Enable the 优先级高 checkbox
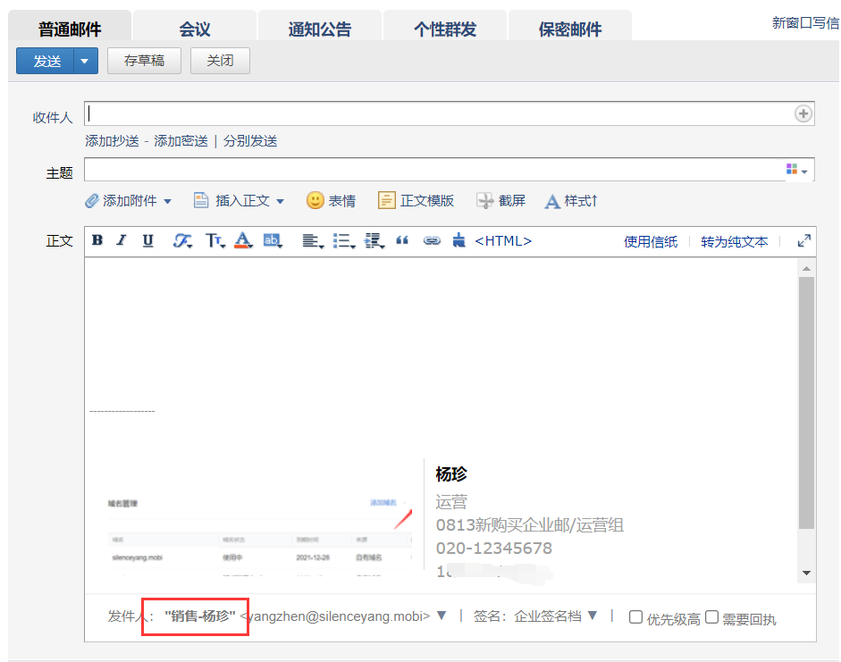This screenshot has width=841, height=662. [x=636, y=616]
